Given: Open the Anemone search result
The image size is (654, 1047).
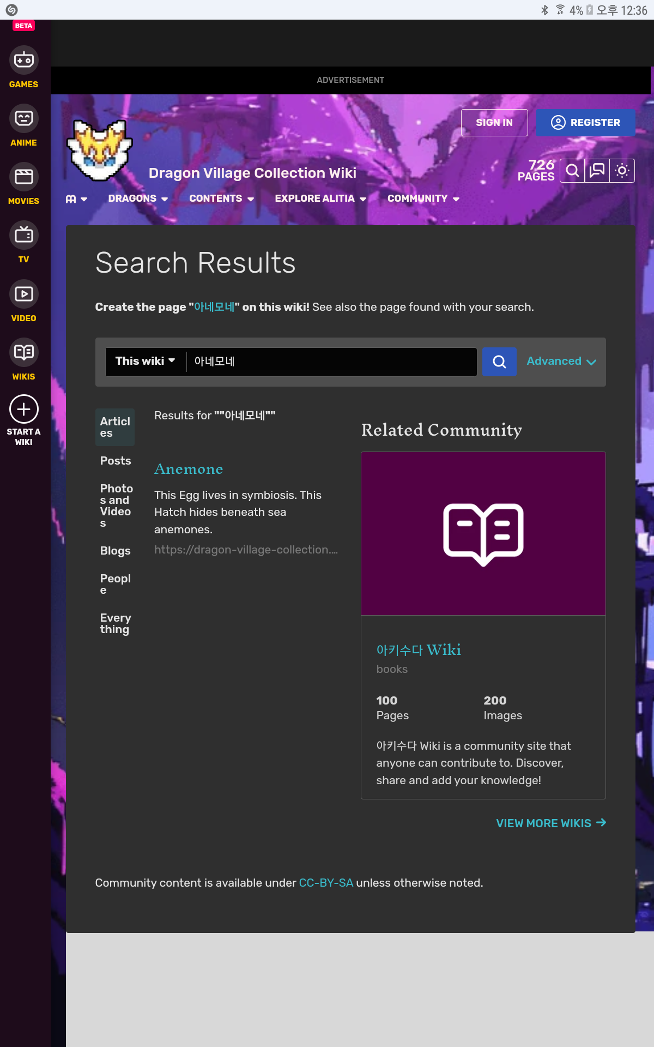Looking at the screenshot, I should (x=189, y=469).
